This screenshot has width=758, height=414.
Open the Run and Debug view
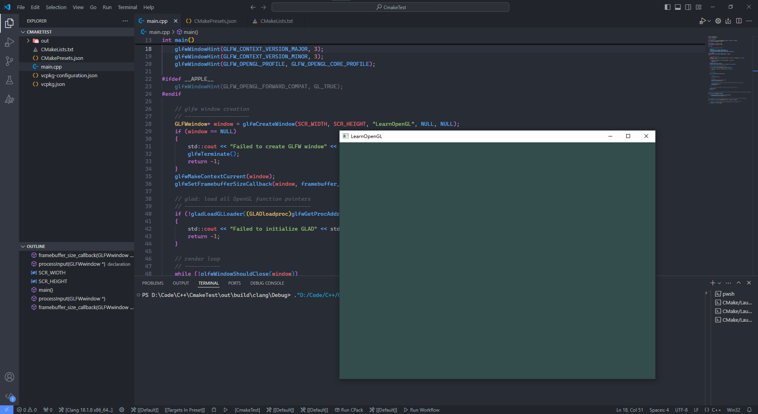pyautogui.click(x=9, y=42)
